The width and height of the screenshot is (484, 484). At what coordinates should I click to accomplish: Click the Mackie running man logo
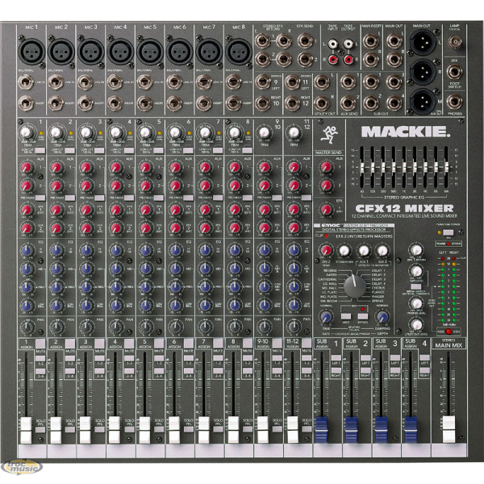[x=328, y=135]
